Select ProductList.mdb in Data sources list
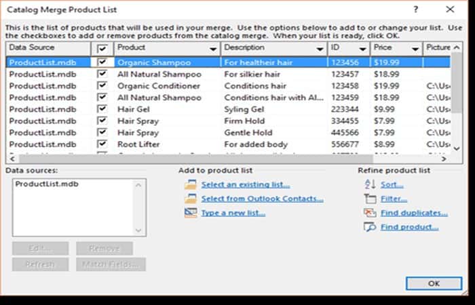Viewport: 475px width, 305px height. 41,184
